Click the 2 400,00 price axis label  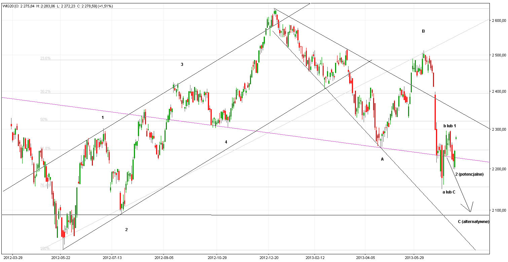tap(499, 91)
